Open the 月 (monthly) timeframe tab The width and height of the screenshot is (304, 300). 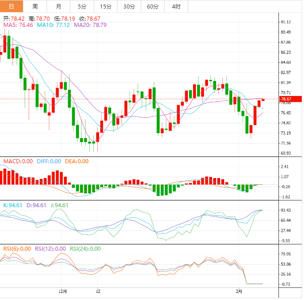(x=59, y=6)
